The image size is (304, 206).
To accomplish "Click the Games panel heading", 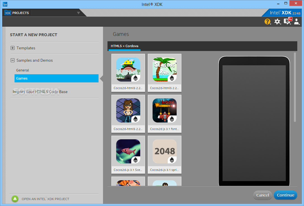I will tap(121, 34).
